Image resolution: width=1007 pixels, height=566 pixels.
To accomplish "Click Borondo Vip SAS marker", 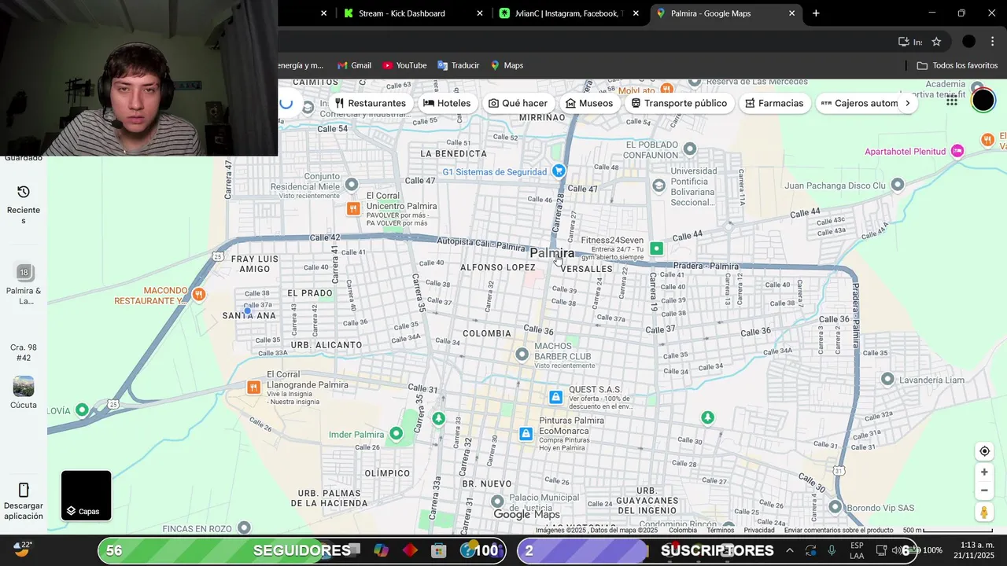I will tap(835, 507).
